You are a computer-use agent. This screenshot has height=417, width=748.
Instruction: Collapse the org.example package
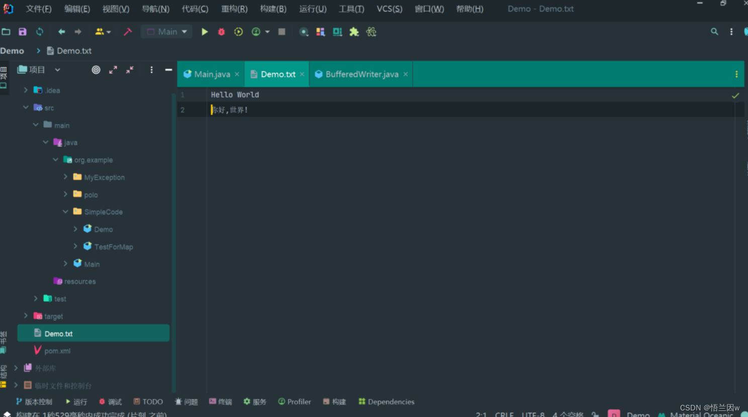(55, 159)
